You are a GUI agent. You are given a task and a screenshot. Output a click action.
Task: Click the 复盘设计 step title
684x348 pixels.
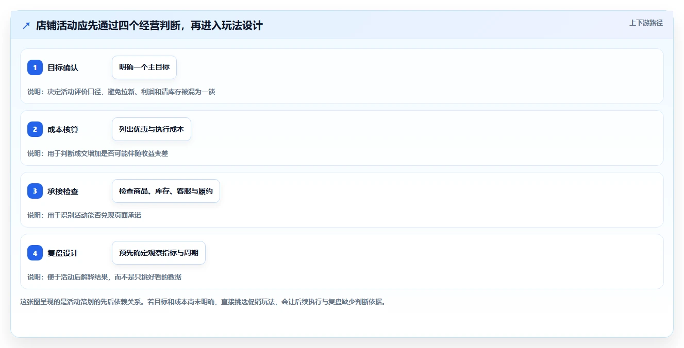click(63, 253)
